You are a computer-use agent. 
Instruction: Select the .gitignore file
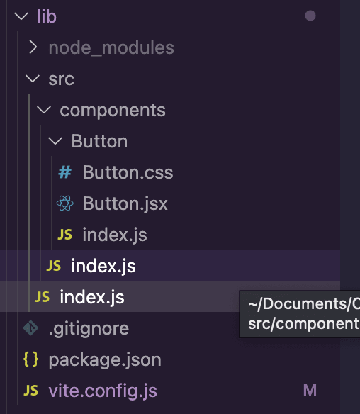tap(89, 329)
